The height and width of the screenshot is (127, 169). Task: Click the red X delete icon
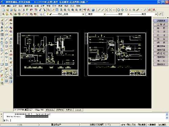click(x=11, y=14)
